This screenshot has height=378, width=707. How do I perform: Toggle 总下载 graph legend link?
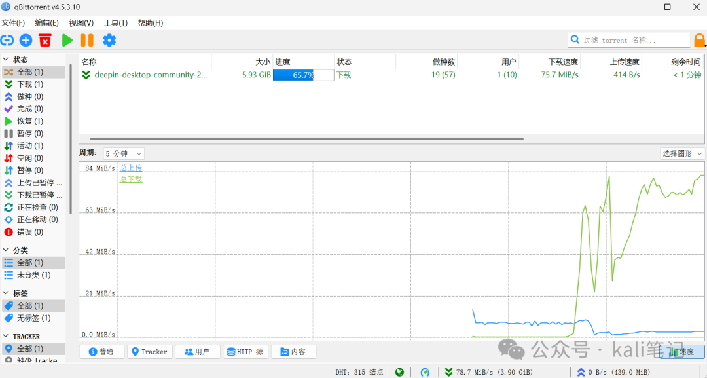(x=131, y=179)
